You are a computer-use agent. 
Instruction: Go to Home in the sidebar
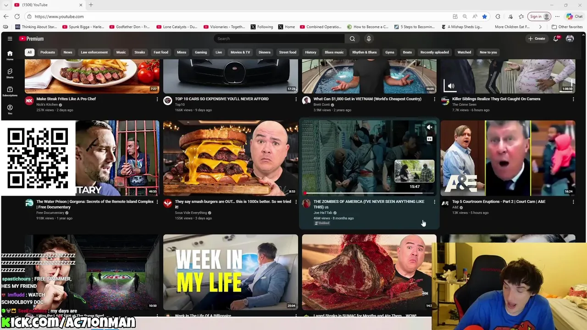[10, 55]
